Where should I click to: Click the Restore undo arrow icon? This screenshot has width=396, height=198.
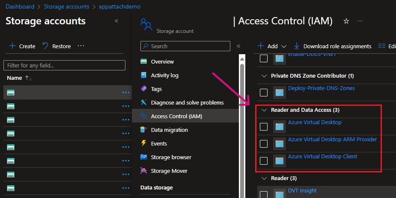pos(45,46)
